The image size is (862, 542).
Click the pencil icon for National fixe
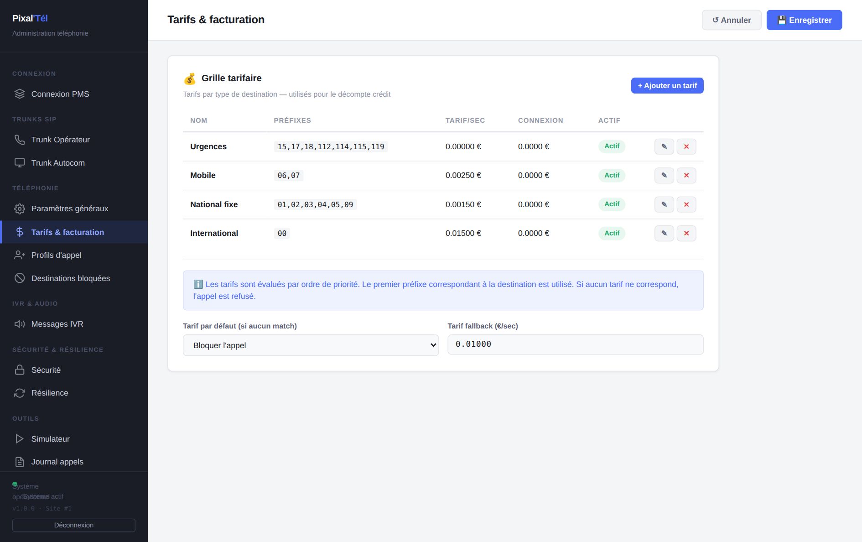click(x=664, y=204)
